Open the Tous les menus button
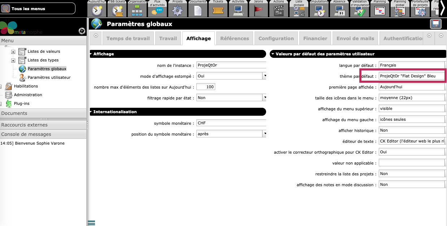 [38, 8]
